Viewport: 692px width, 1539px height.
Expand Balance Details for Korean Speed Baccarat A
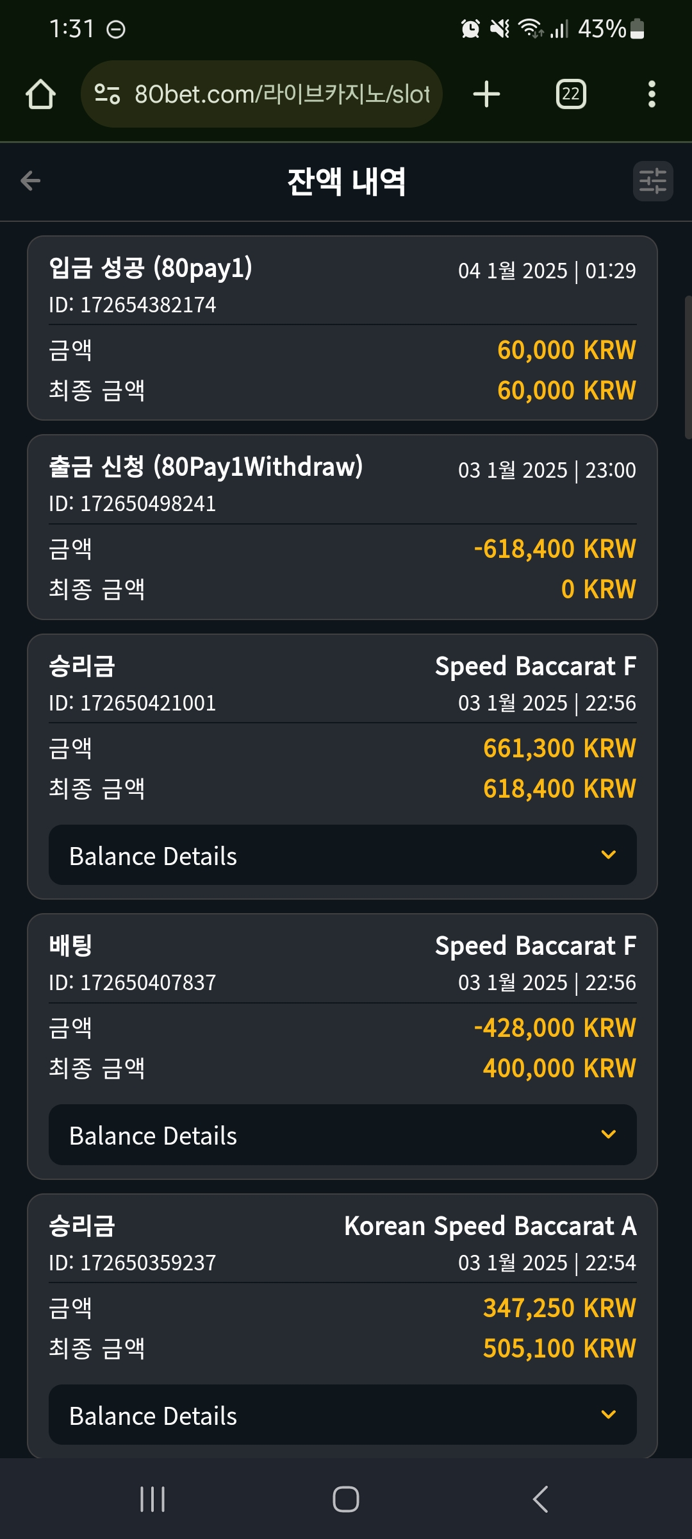(x=343, y=1415)
